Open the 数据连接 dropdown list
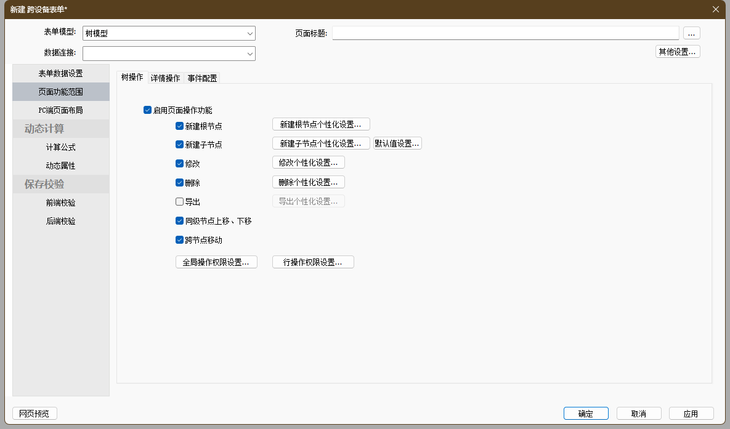 coord(249,54)
